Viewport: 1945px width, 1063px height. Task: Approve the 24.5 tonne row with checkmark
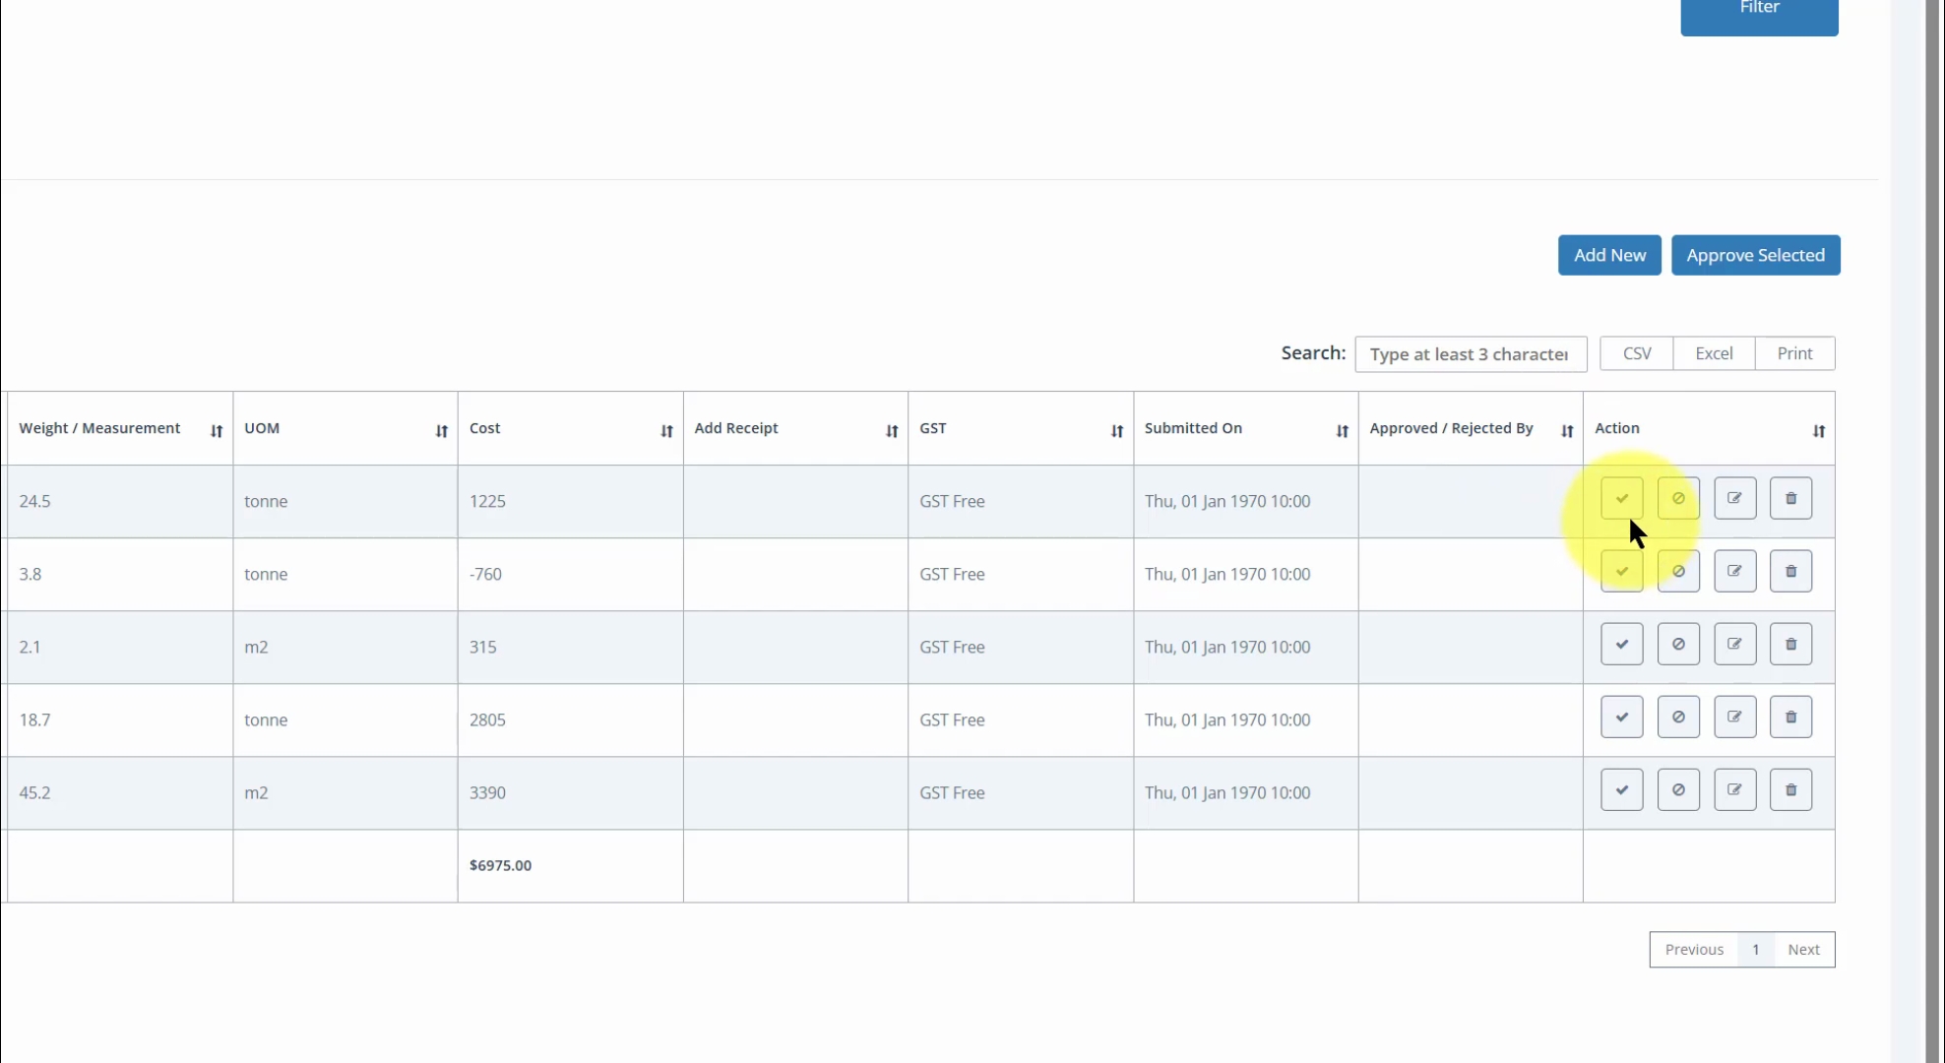coord(1621,499)
